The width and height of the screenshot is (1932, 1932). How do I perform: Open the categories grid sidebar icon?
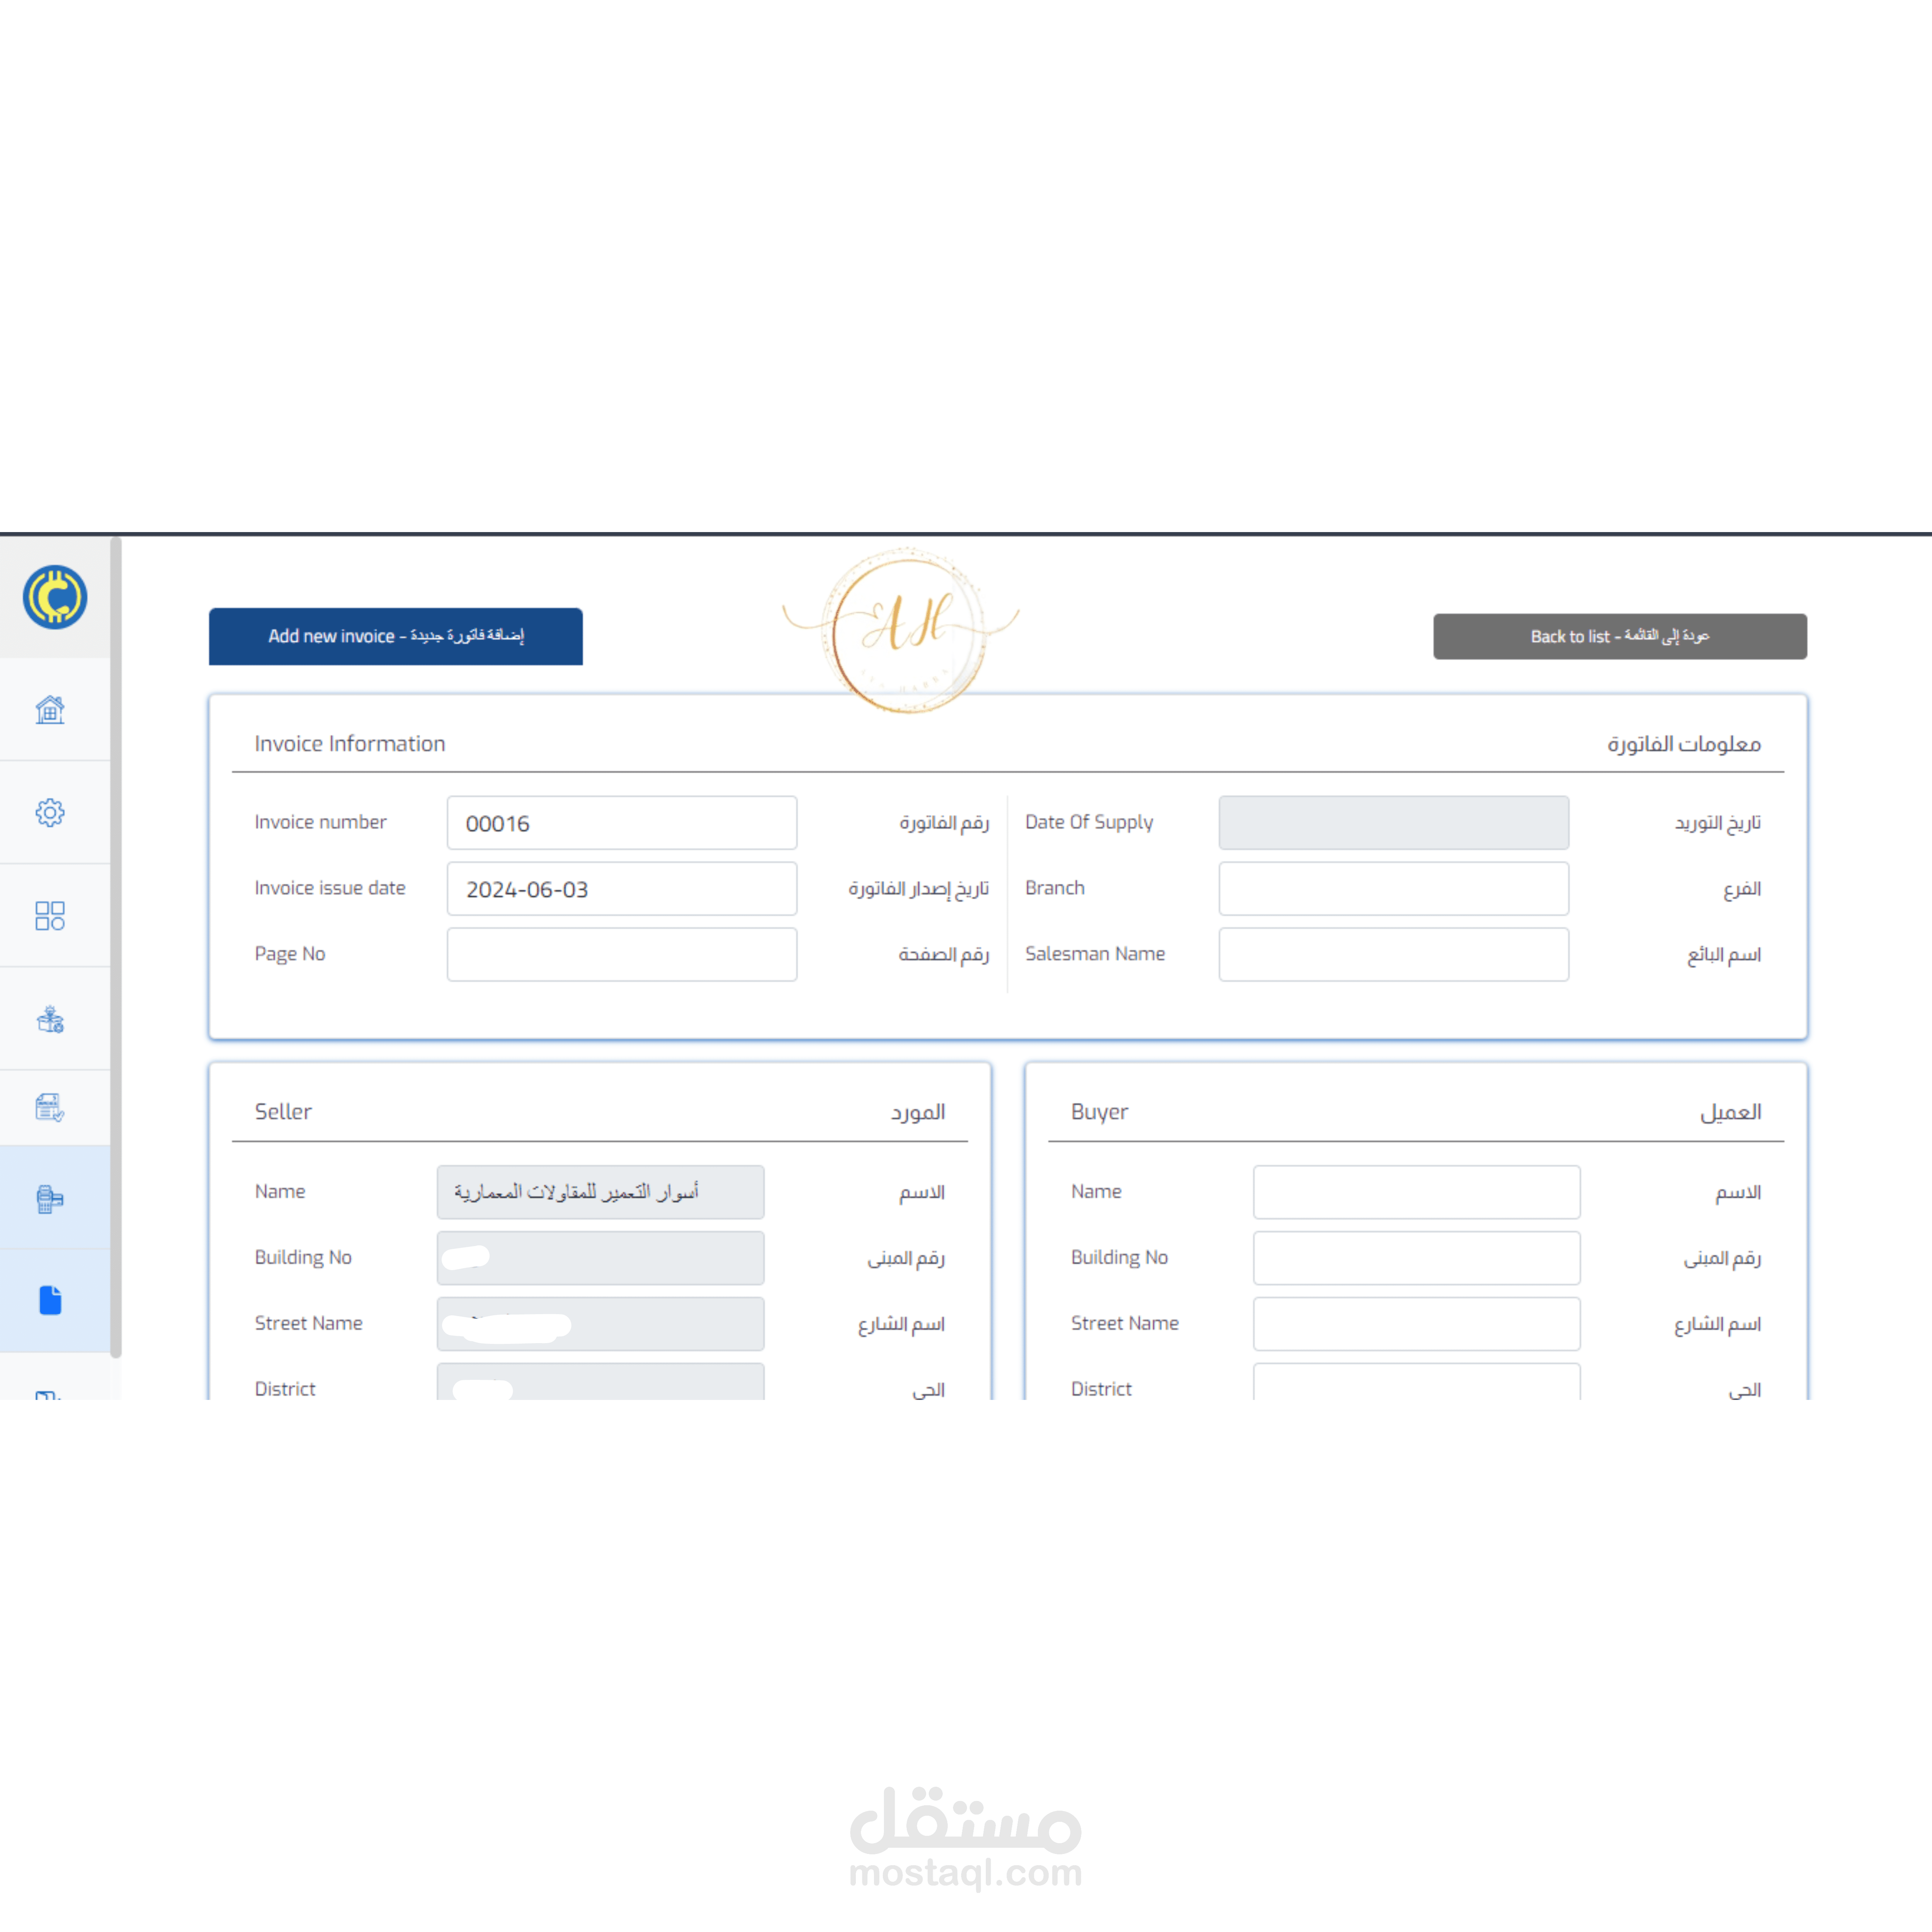(x=50, y=916)
